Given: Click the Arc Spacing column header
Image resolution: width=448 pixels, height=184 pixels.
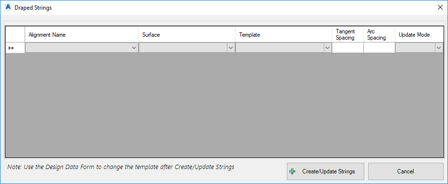Looking at the screenshot, I should 379,35.
